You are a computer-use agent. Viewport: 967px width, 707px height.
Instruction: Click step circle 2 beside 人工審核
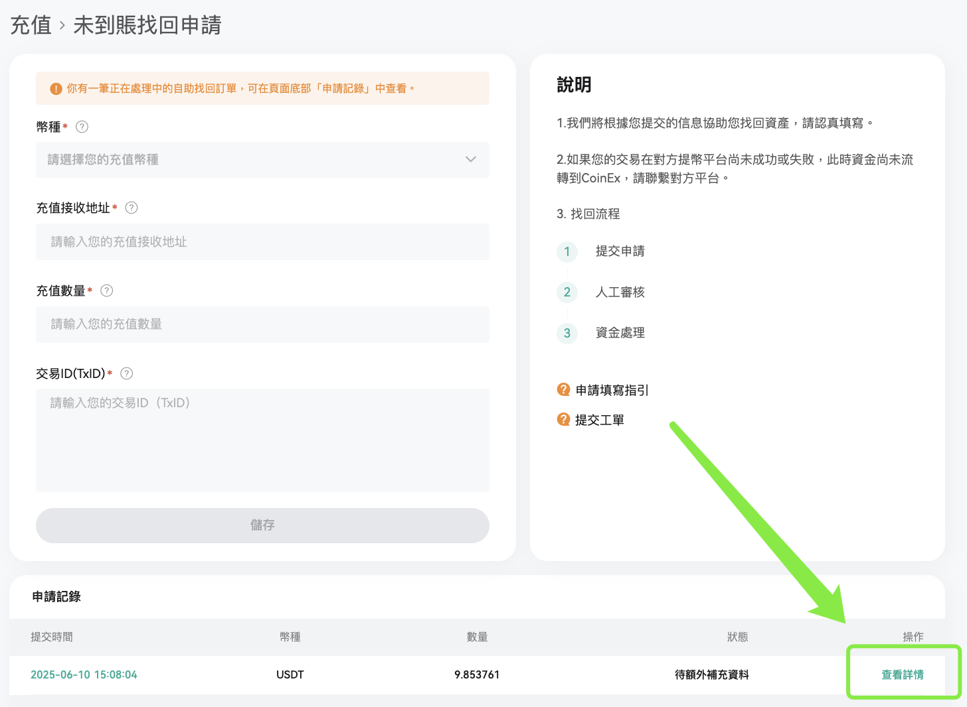coord(567,292)
